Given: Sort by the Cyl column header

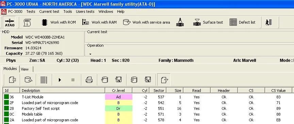Looking at the screenshot, I should 141,91.
